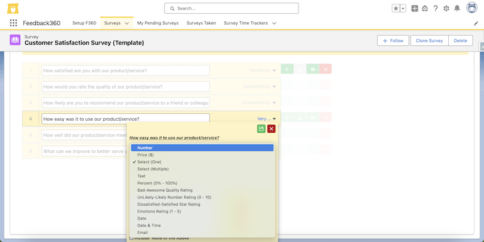This screenshot has height=242, width=484.
Task: Switch to the Surveys tab
Action: 113,23
